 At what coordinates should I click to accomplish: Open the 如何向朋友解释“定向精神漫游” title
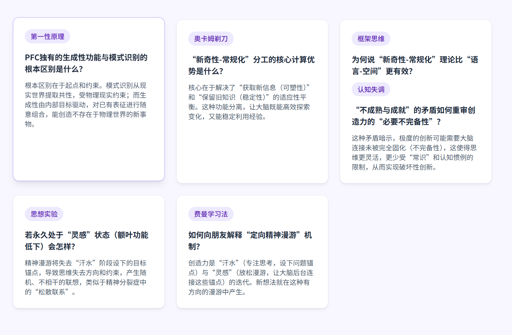pyautogui.click(x=250, y=241)
